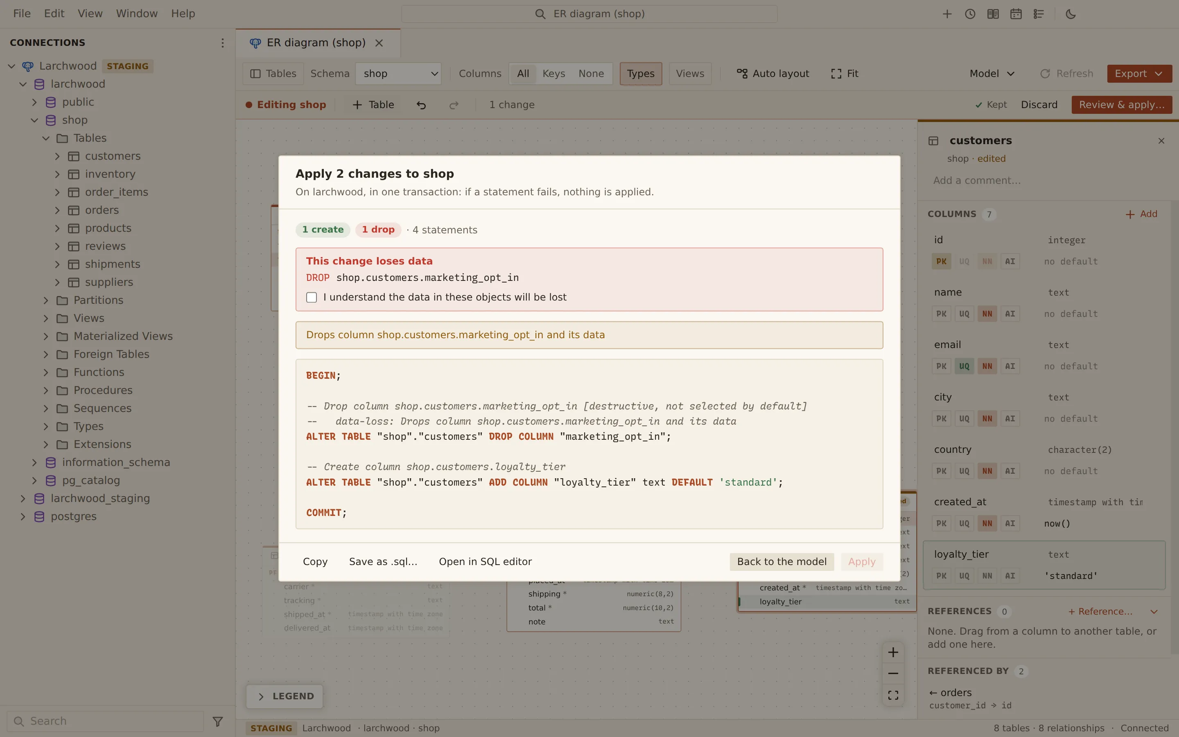Click the filter funnel icon by Search
1179x737 pixels.
[x=218, y=721]
